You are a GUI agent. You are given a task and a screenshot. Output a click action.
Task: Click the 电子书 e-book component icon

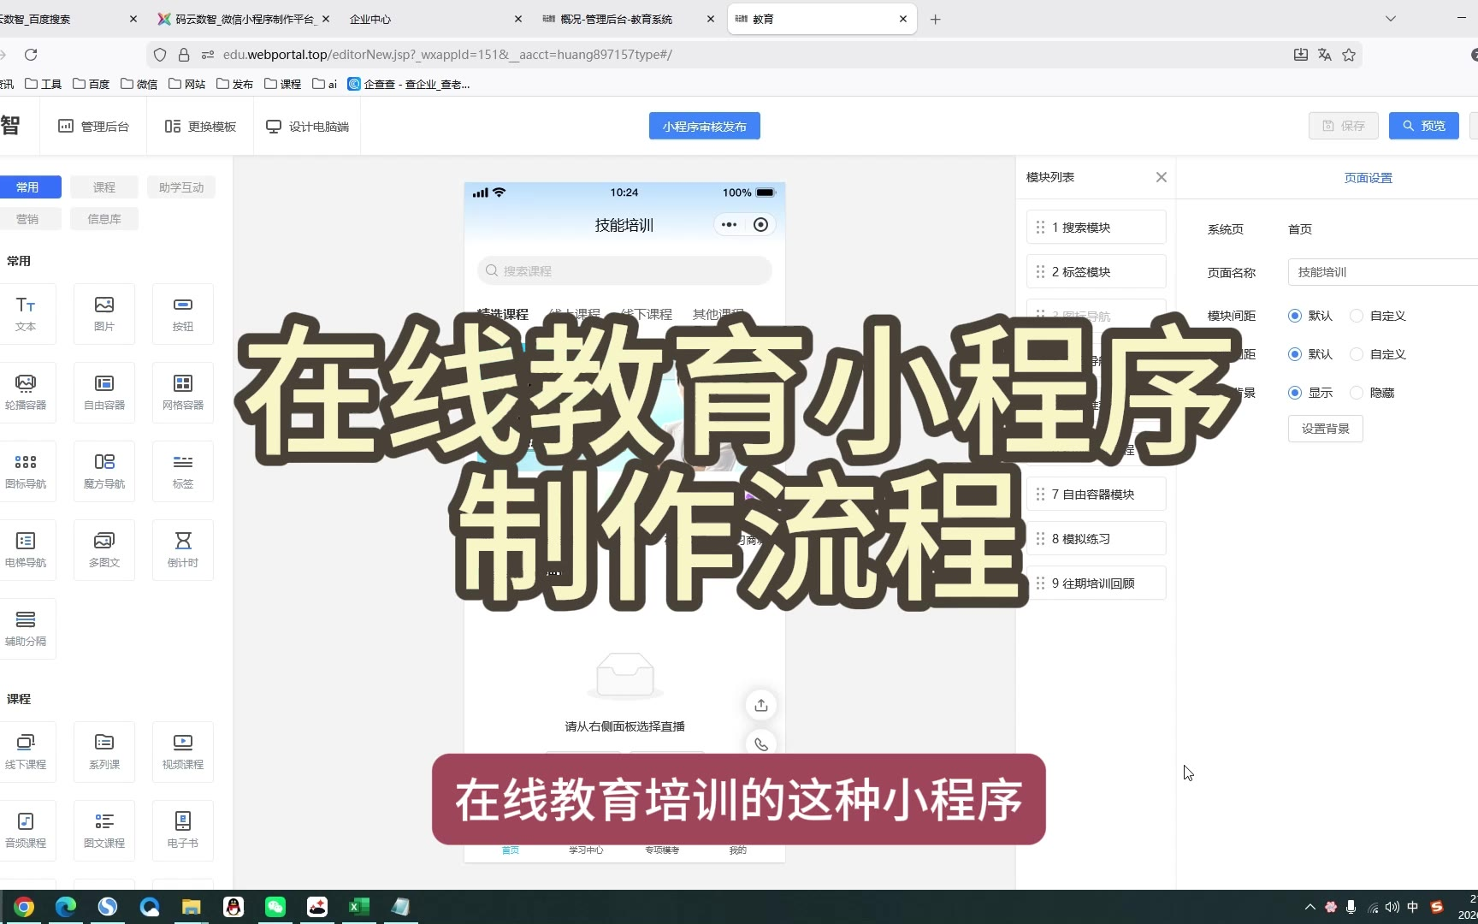(183, 830)
